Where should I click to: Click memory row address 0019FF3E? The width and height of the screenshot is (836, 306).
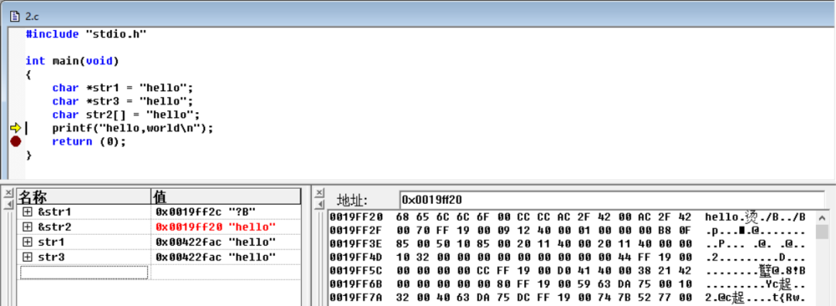click(356, 244)
